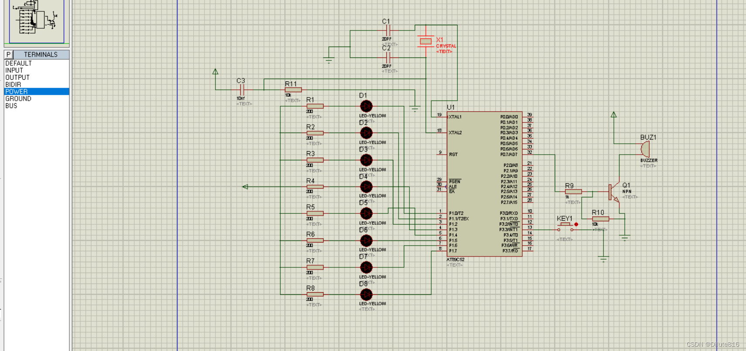746x351 pixels.
Task: Select LED D8
Action: [366, 294]
